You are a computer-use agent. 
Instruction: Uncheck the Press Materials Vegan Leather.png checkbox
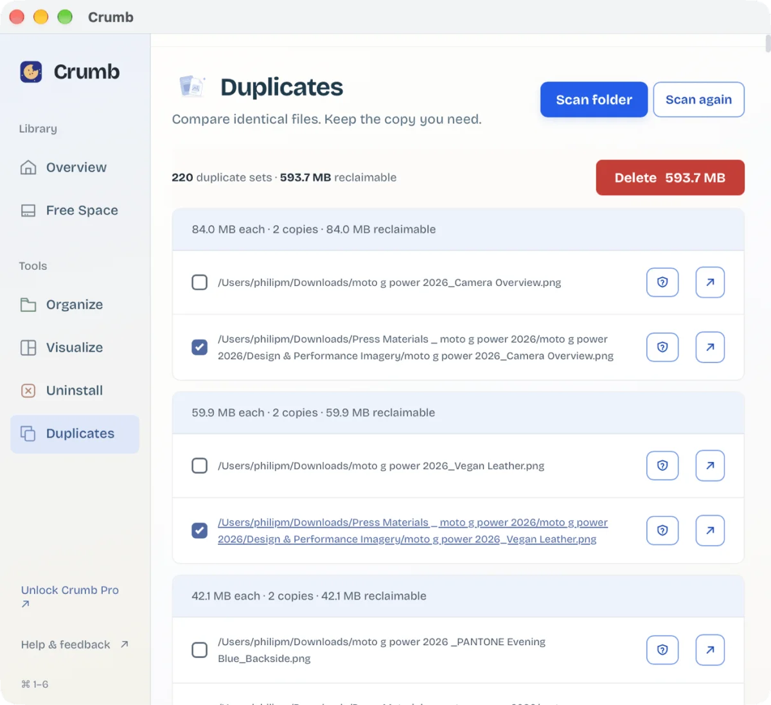coord(200,531)
